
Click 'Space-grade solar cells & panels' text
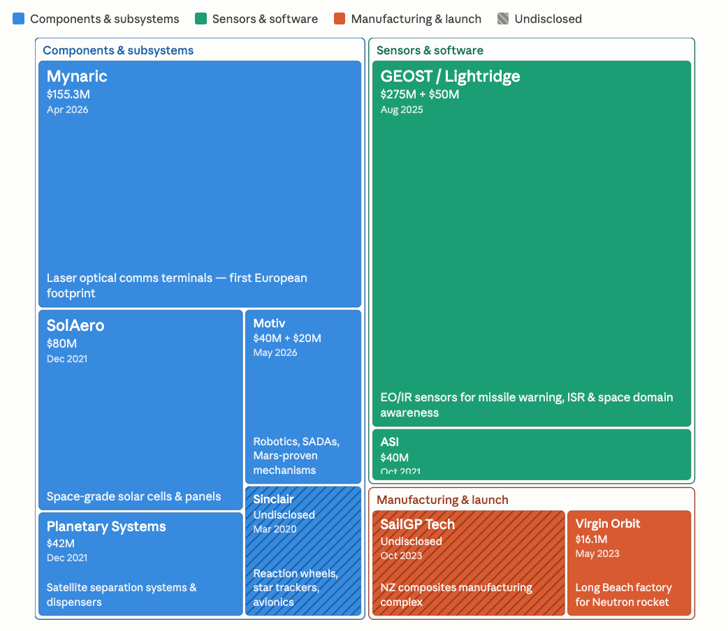pos(133,496)
